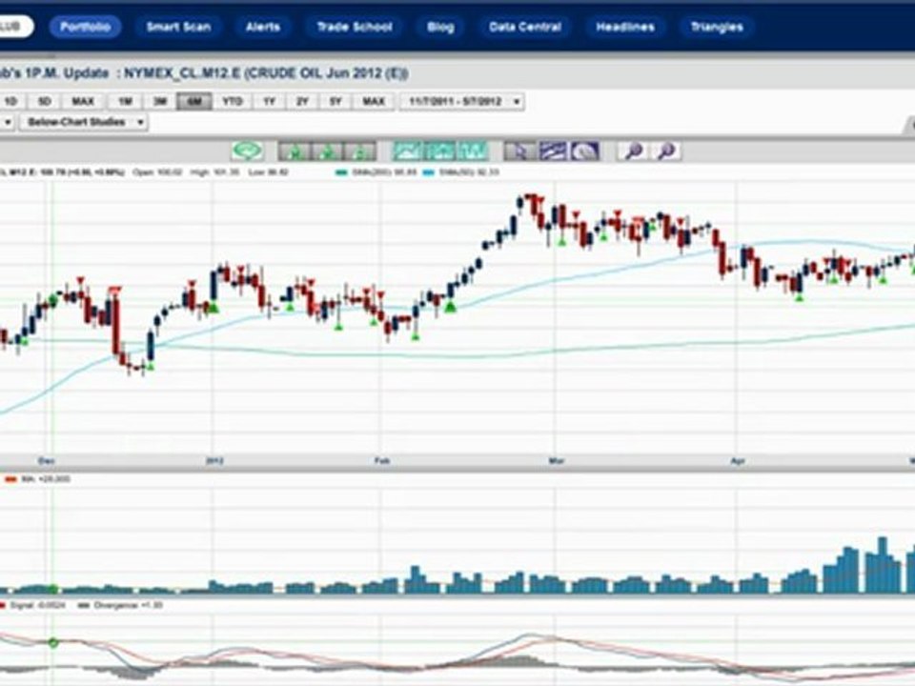The width and height of the screenshot is (915, 686).
Task: Set chart range to 5D
Action: click(45, 102)
